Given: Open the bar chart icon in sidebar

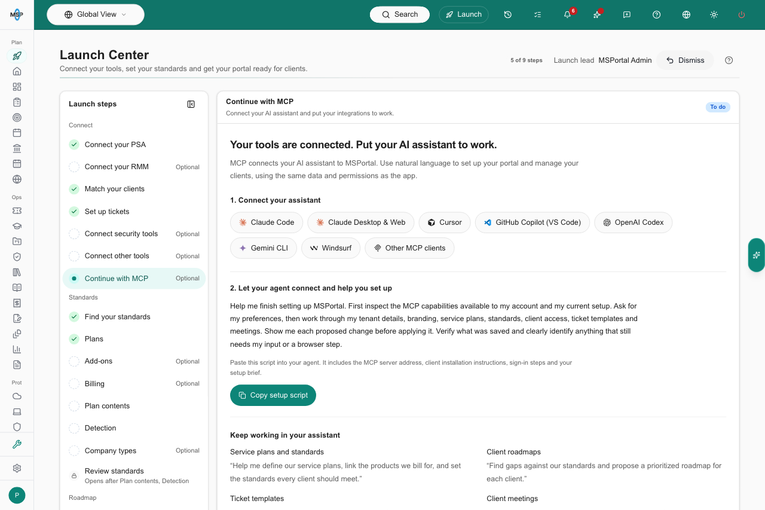Looking at the screenshot, I should (17, 349).
